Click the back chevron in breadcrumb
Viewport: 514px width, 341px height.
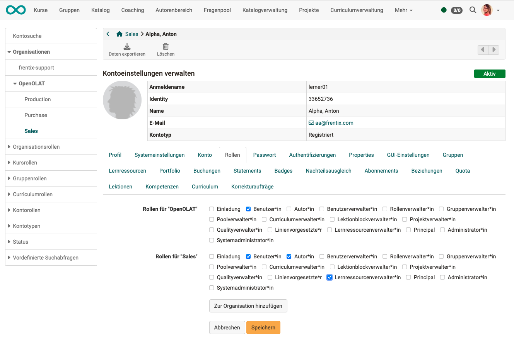(x=108, y=34)
